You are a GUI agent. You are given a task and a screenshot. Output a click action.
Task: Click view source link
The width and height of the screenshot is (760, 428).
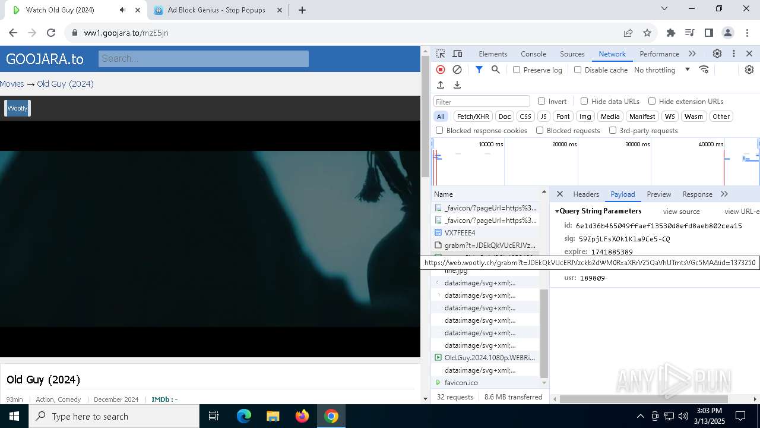coord(681,212)
